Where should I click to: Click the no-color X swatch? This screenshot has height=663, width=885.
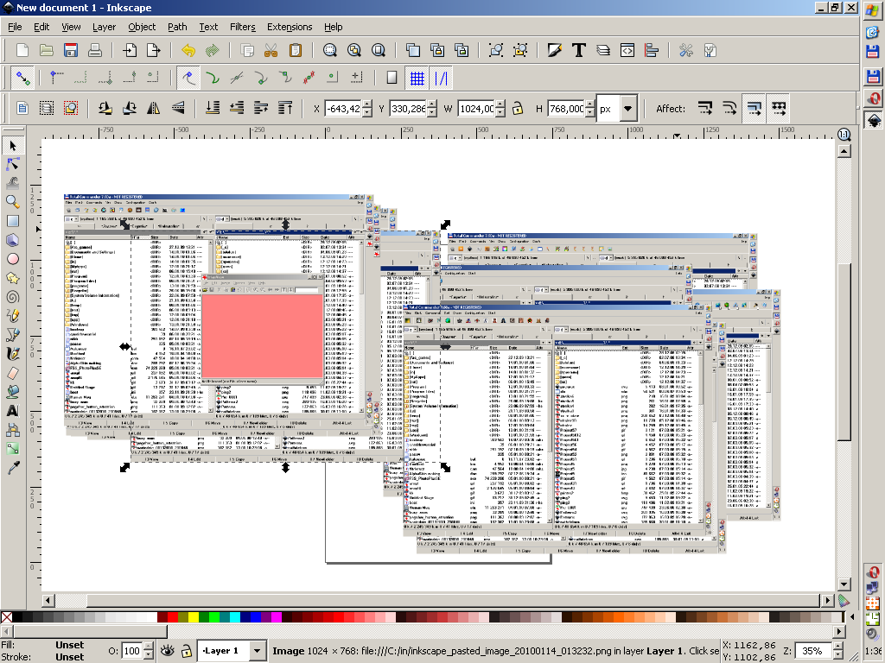[x=6, y=617]
